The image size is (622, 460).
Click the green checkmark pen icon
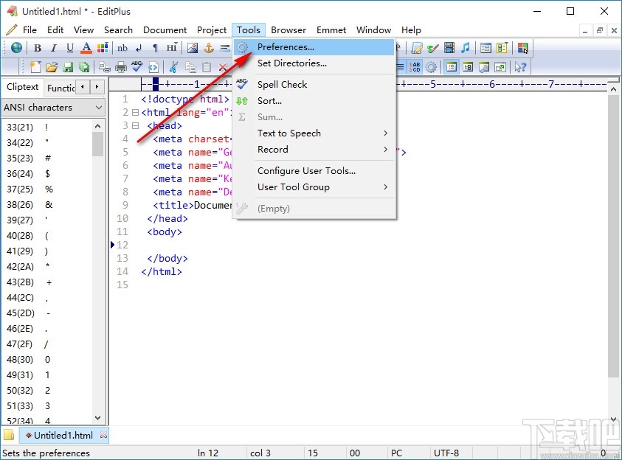click(x=433, y=48)
